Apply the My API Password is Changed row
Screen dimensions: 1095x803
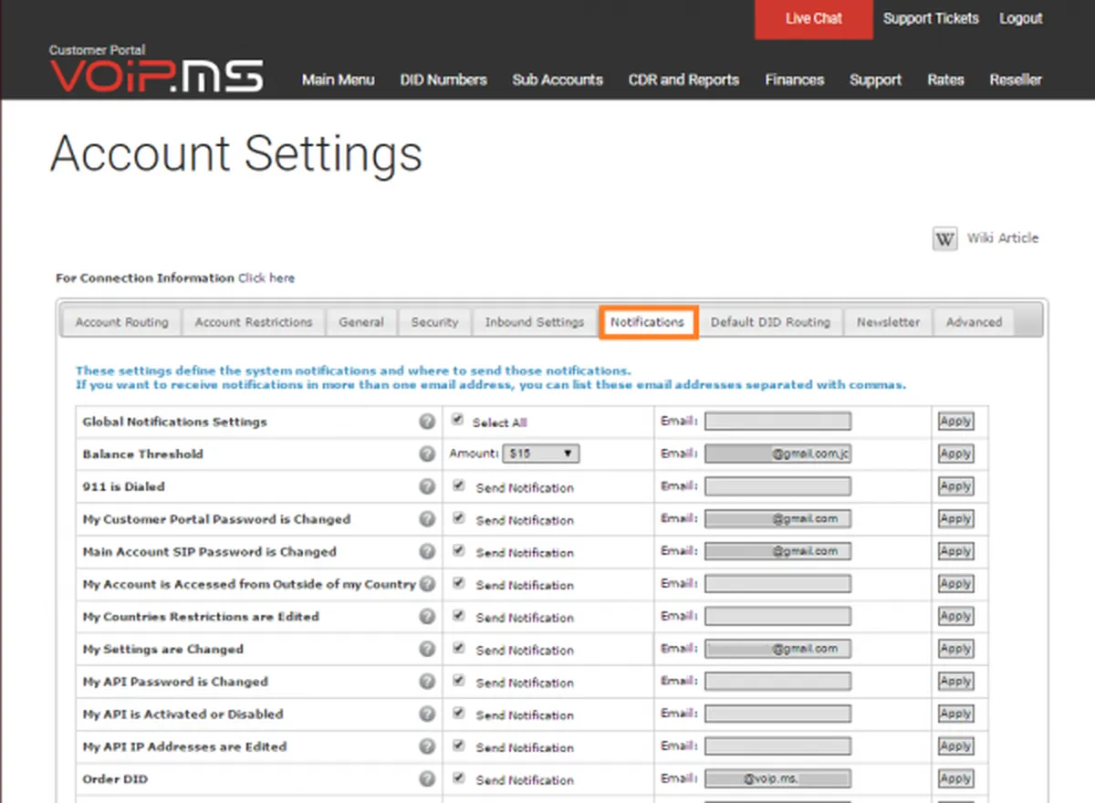click(x=955, y=682)
